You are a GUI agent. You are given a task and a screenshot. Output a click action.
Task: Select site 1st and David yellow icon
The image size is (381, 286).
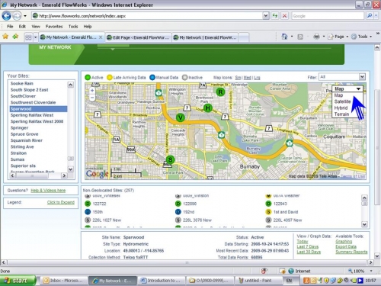pos(282,212)
